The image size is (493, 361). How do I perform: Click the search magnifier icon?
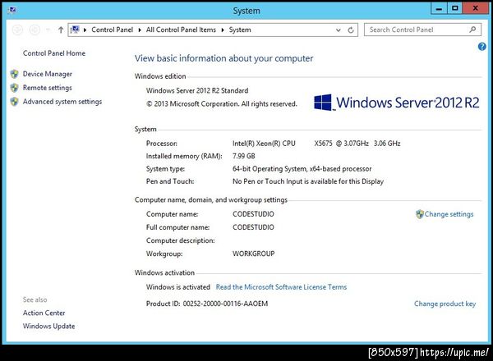click(x=472, y=30)
